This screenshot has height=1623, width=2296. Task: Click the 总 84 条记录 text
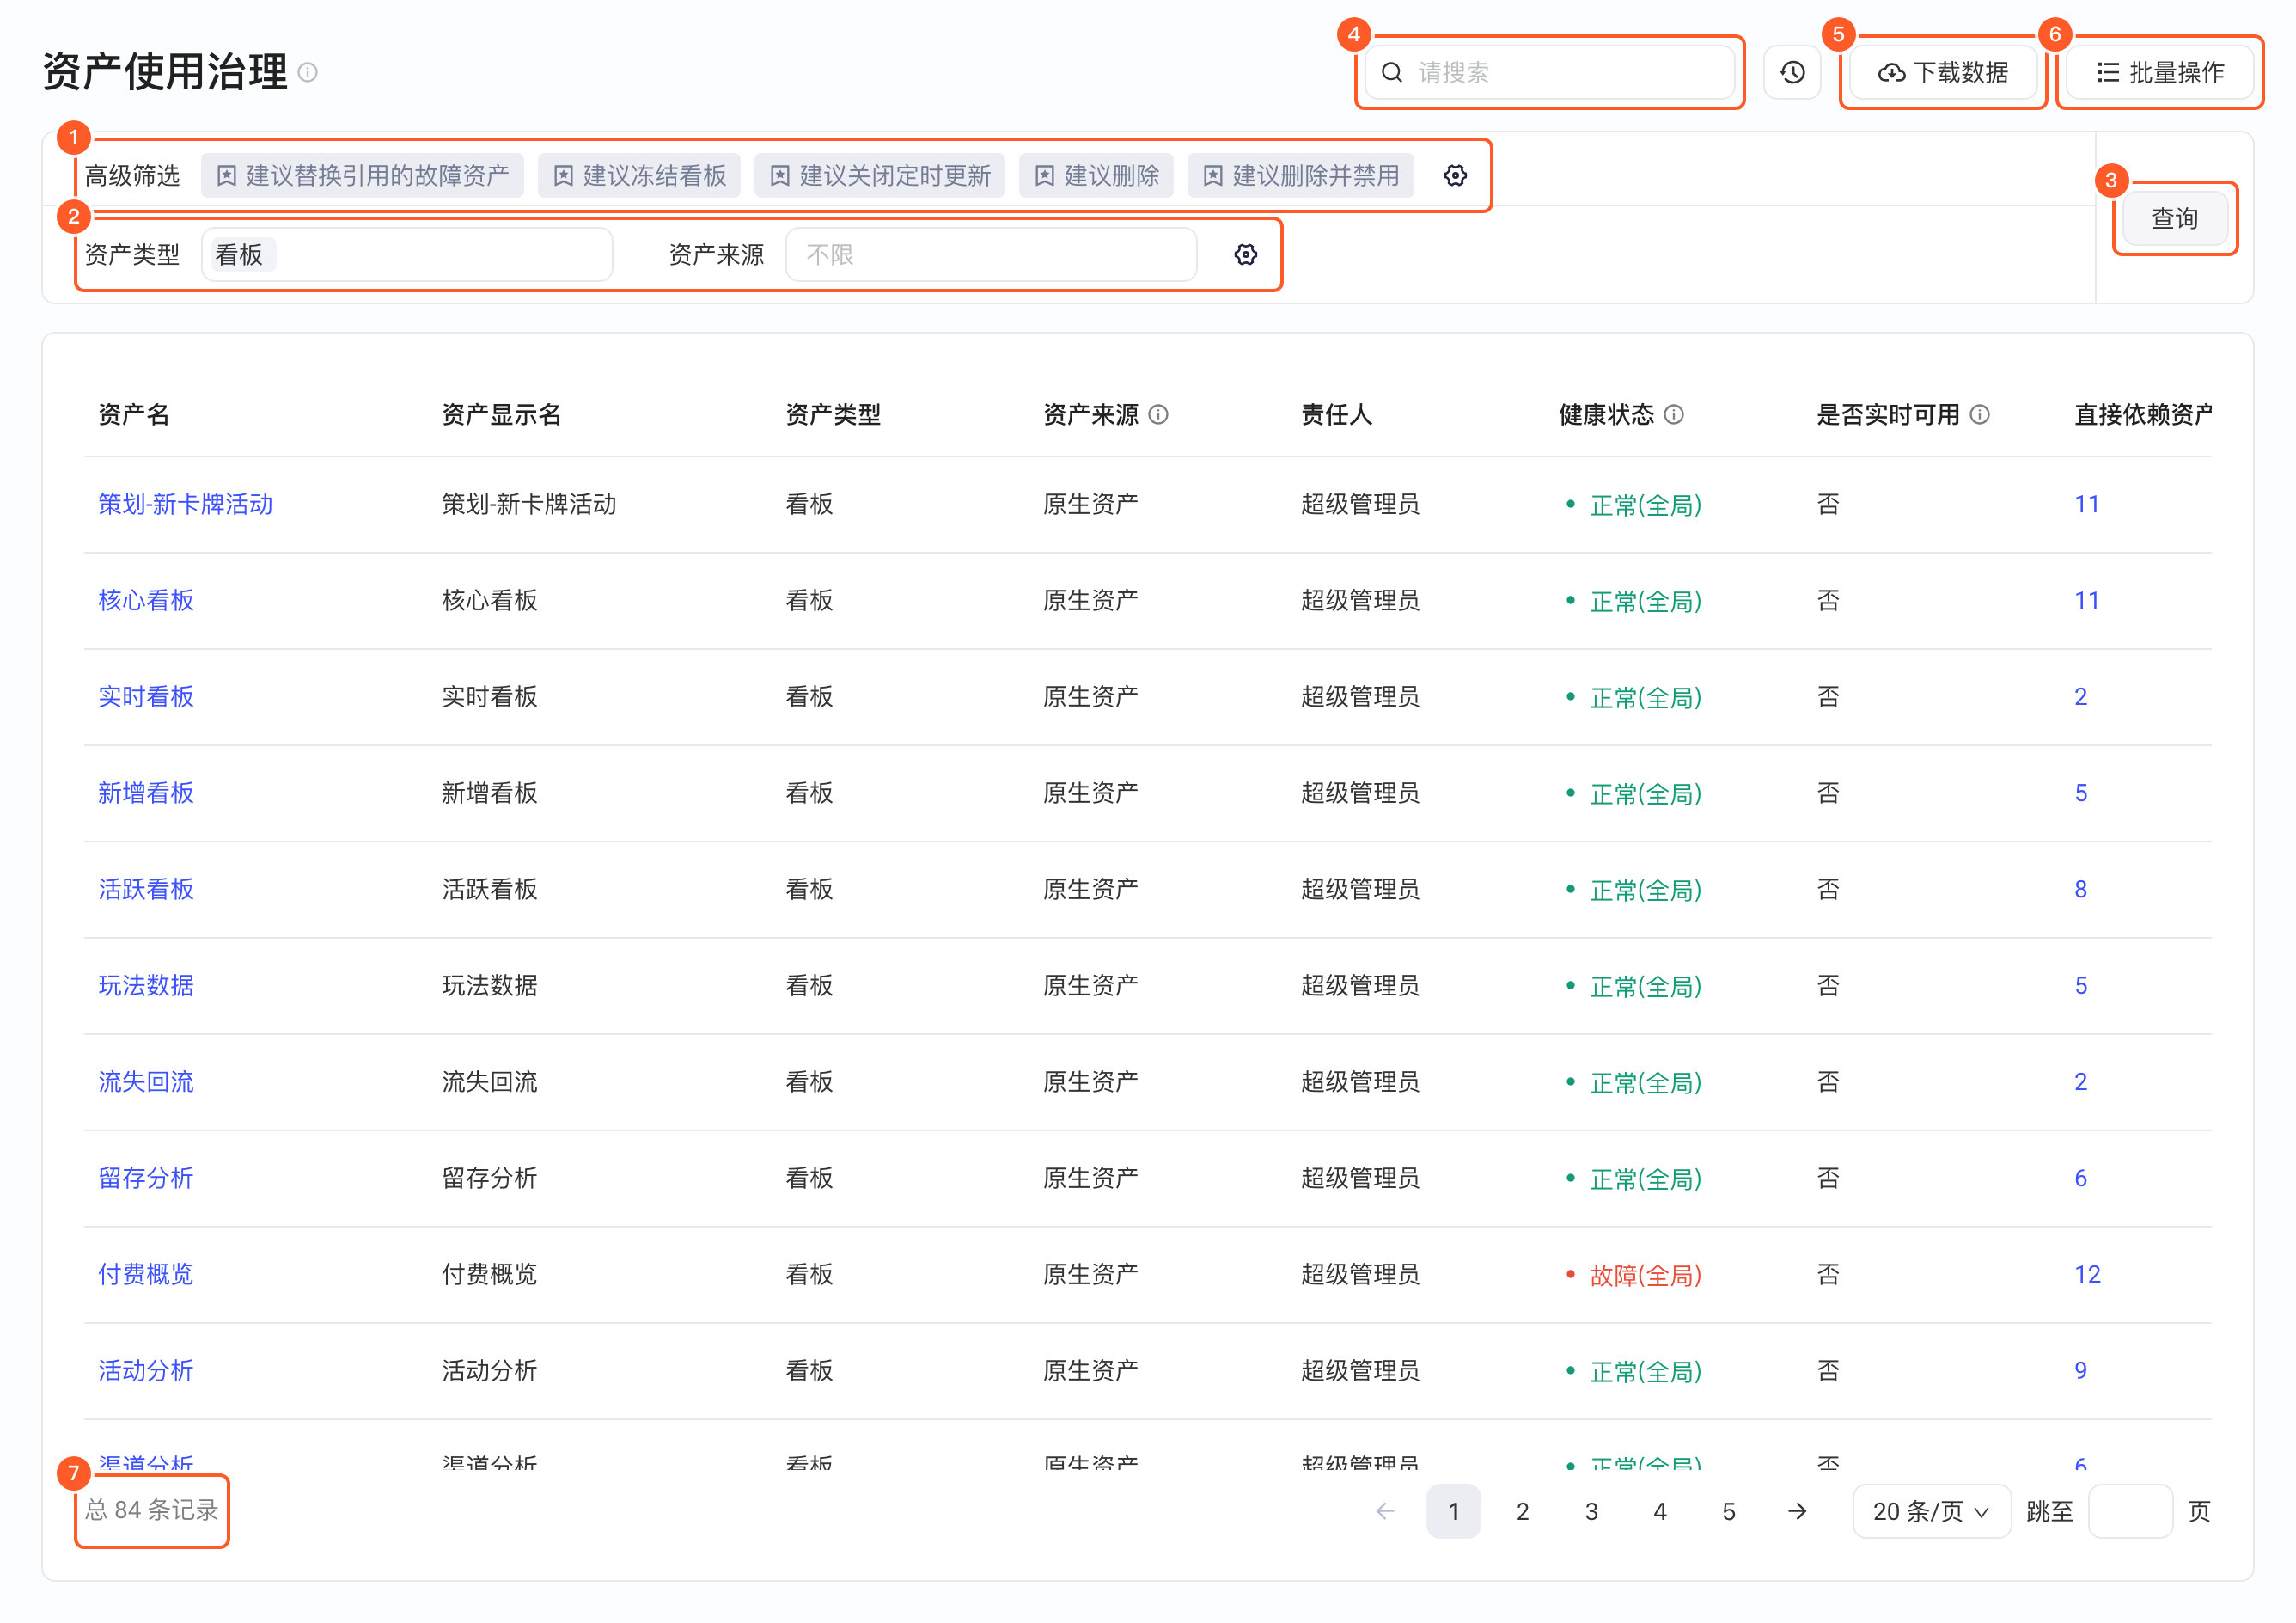click(x=152, y=1509)
